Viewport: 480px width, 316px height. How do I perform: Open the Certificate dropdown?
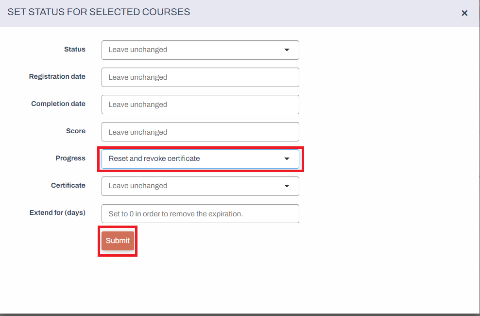(200, 186)
